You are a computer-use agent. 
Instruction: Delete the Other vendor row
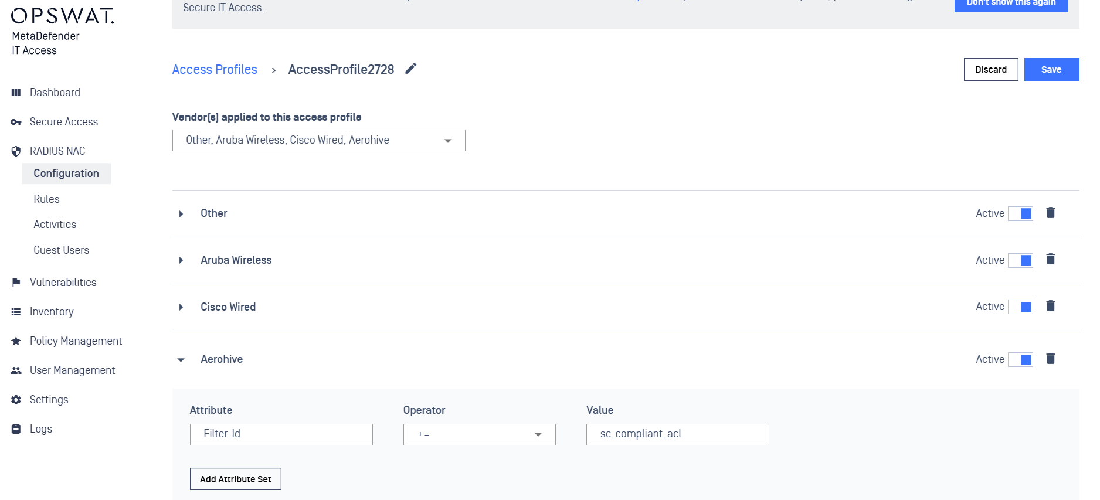click(x=1051, y=213)
